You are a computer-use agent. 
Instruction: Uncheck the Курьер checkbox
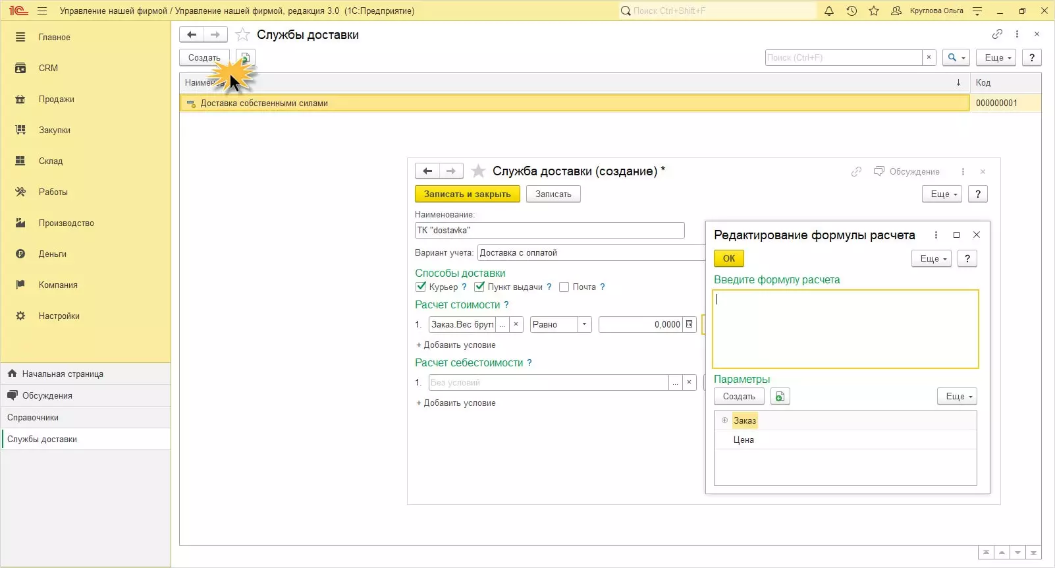pos(421,287)
